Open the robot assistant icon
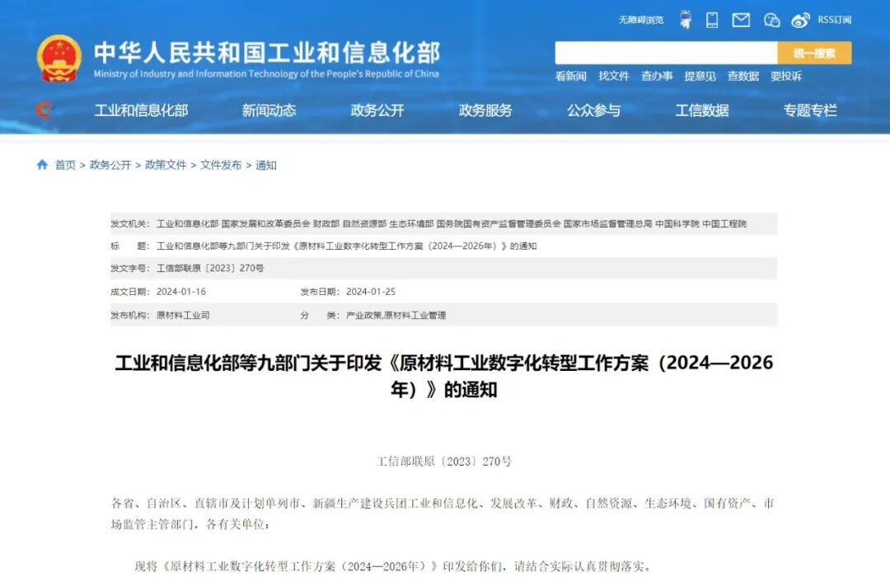Screen dimensions: 890x581 coord(686,20)
